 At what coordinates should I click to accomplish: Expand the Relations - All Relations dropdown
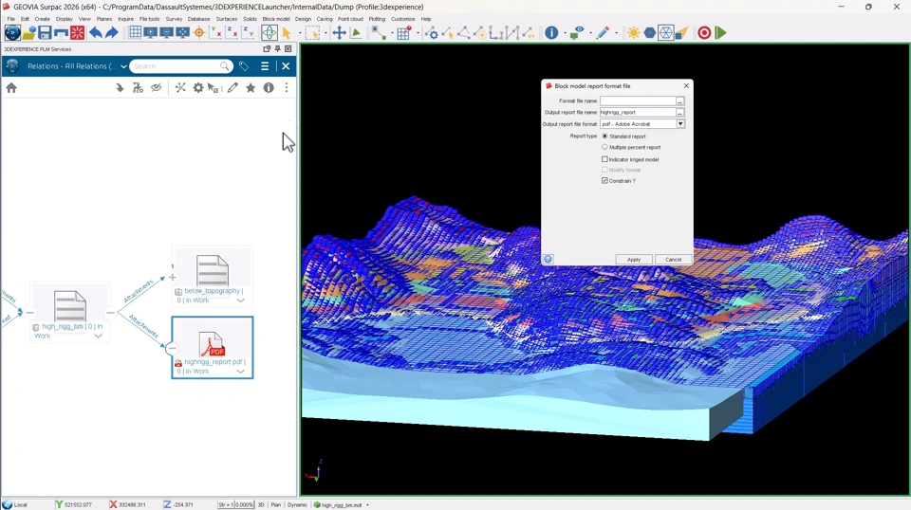pyautogui.click(x=123, y=66)
